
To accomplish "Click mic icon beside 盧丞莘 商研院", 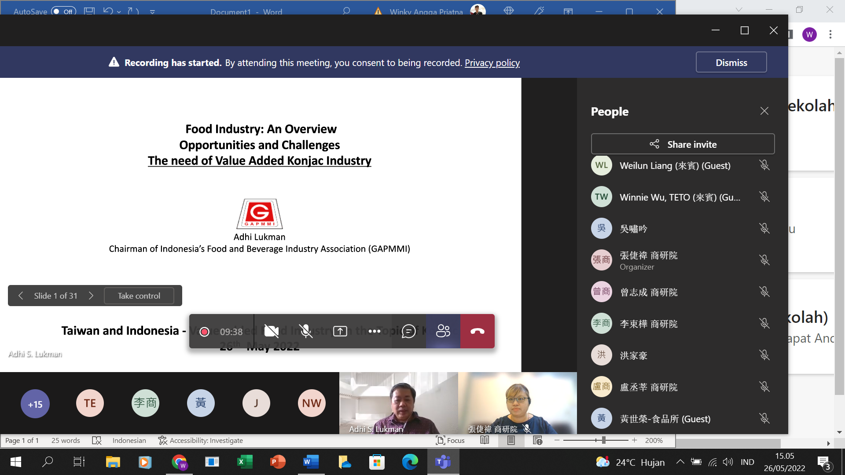I will pos(764,387).
